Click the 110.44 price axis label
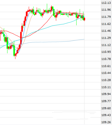This screenshot has height=125, width=112. pos(106,73)
